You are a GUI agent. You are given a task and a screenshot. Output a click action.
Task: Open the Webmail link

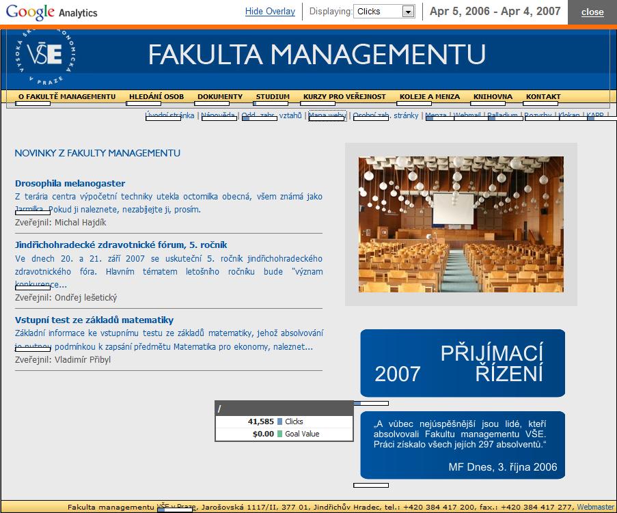pos(467,115)
